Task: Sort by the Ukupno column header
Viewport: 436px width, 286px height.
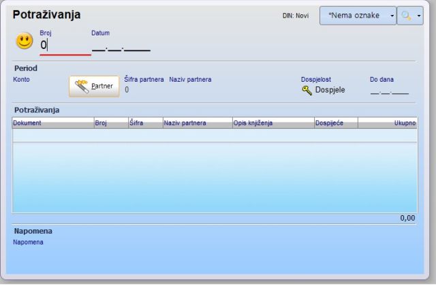Action: (x=387, y=123)
